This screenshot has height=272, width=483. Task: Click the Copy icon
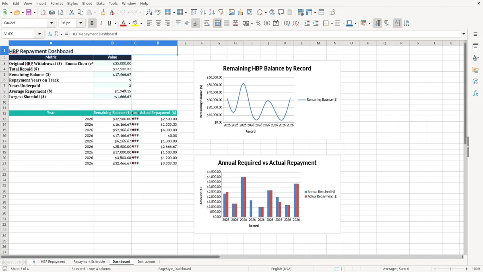click(80, 12)
